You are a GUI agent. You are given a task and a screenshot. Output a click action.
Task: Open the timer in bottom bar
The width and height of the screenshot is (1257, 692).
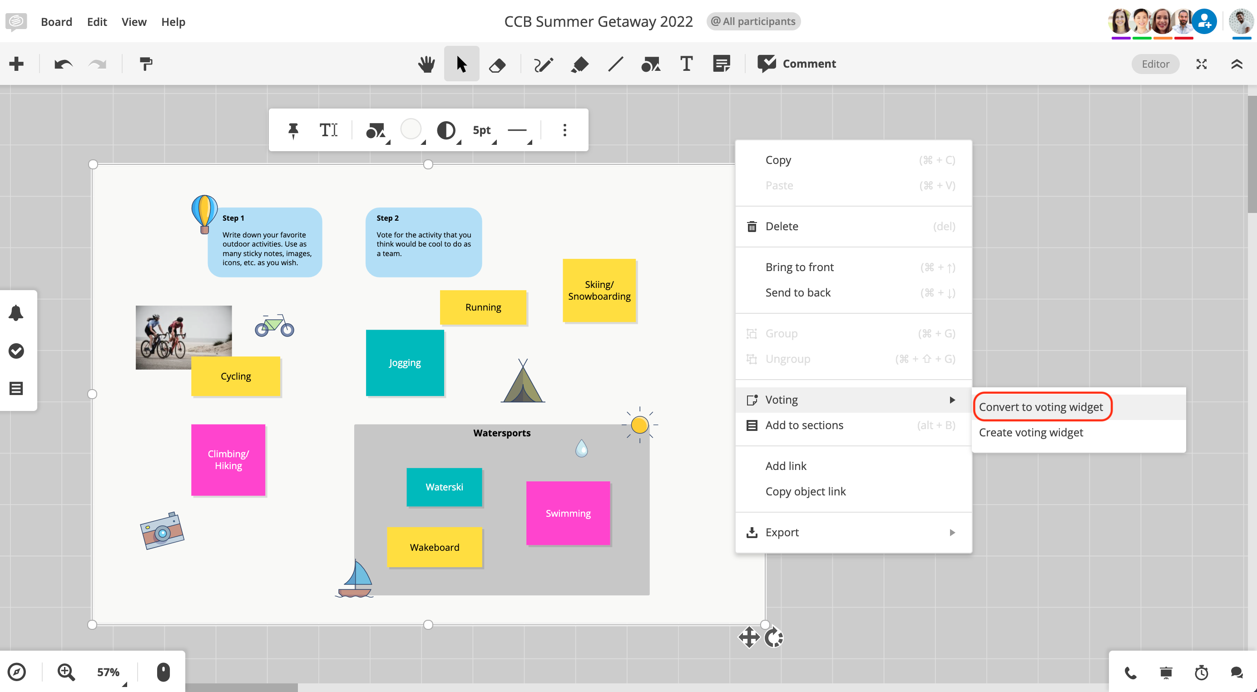coord(1201,673)
